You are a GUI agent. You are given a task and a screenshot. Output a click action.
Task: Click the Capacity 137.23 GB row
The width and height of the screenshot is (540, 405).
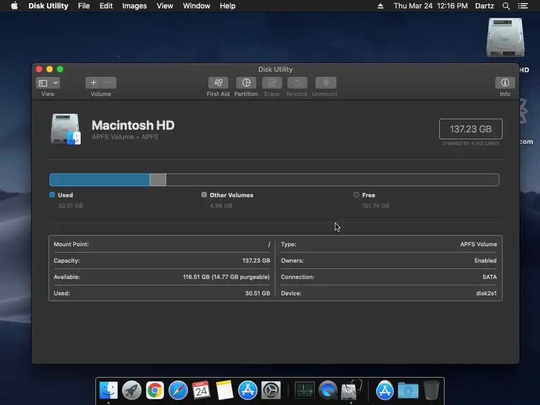tap(162, 261)
